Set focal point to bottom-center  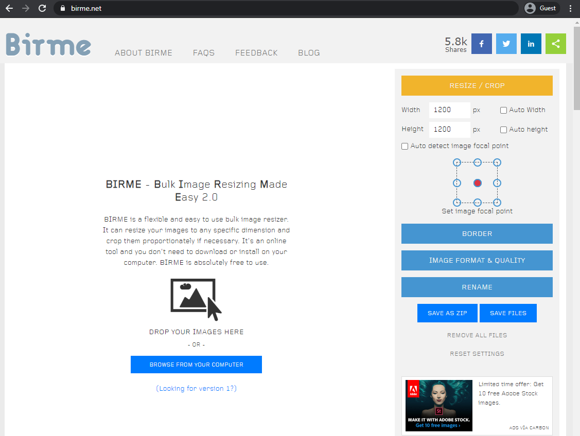(x=478, y=203)
